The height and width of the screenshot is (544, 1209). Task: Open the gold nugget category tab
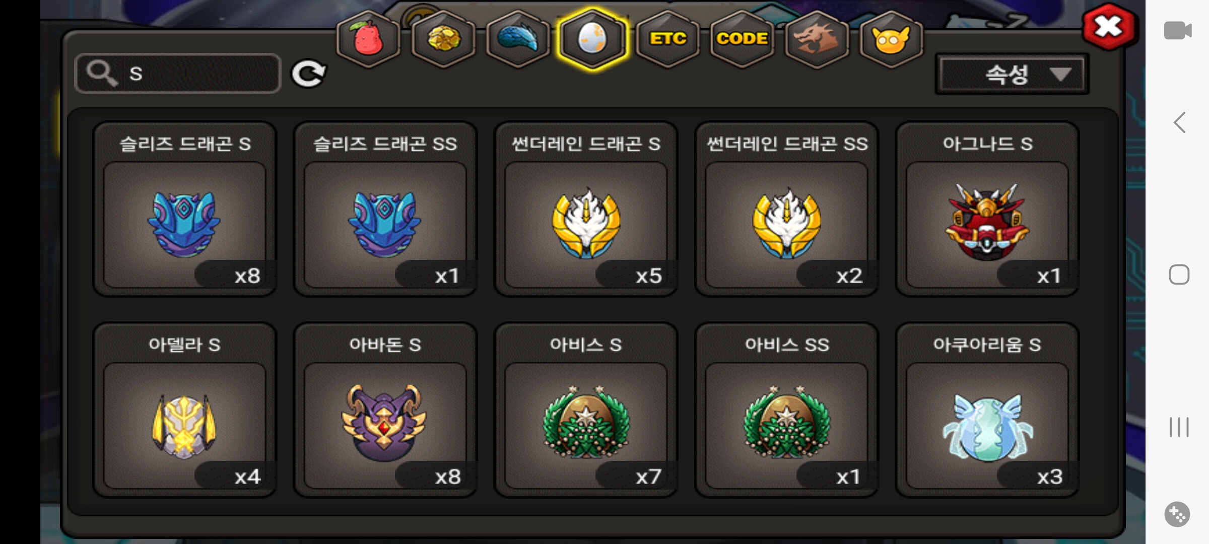point(443,39)
